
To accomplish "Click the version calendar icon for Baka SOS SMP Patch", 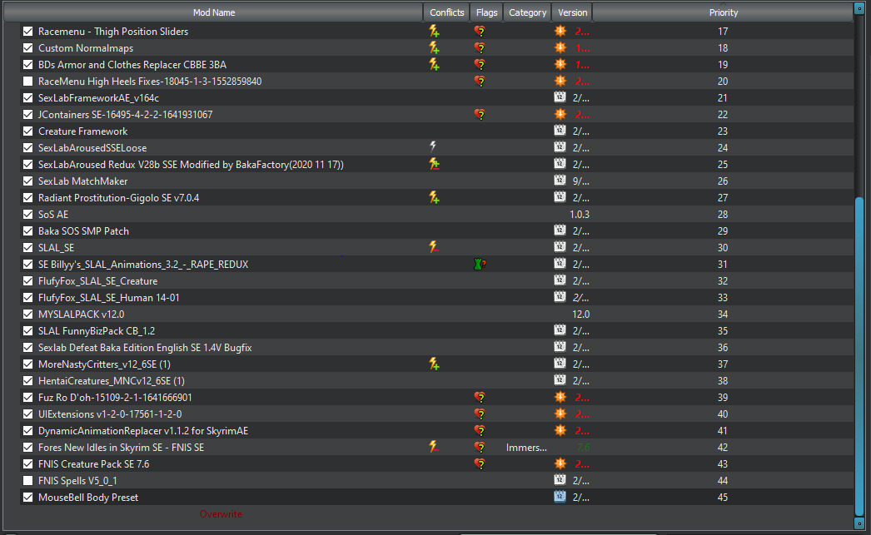I will coord(560,230).
